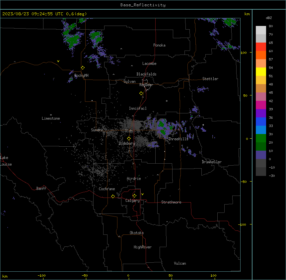286x280 pixels.
Task: Click the Base_Reflectivity title text
Action: (x=143, y=5)
